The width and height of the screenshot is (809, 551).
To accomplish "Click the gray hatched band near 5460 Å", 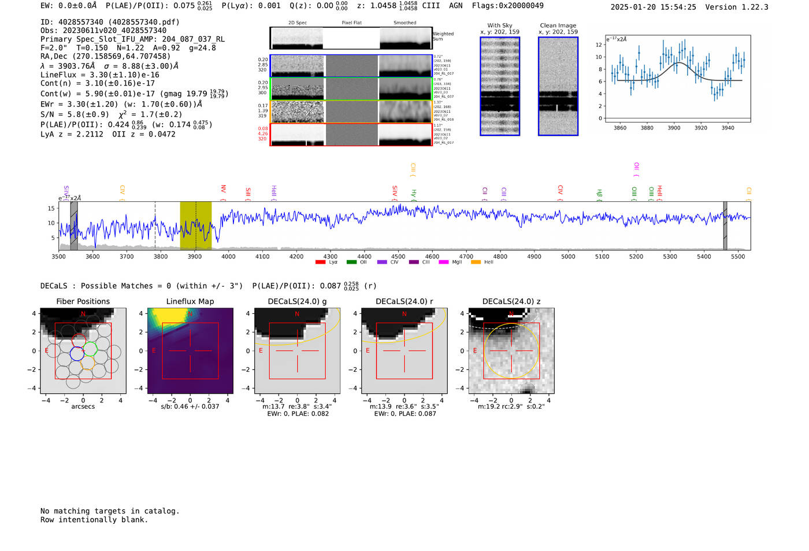I will [725, 225].
